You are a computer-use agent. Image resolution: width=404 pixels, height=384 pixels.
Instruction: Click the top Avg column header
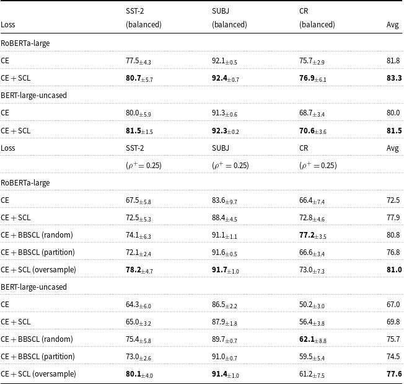click(392, 25)
